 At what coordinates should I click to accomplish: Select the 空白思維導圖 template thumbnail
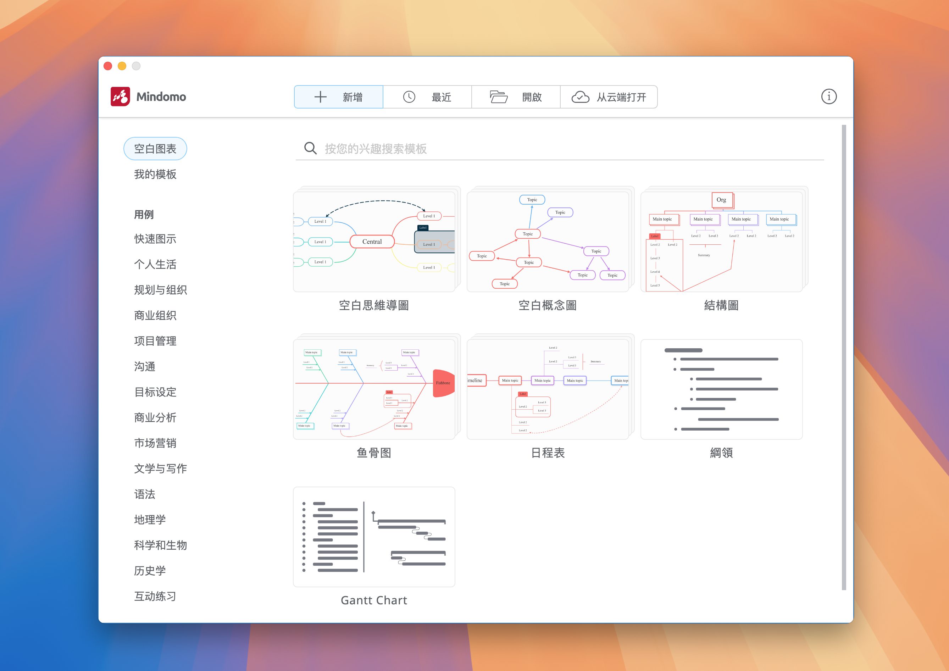[x=374, y=242]
